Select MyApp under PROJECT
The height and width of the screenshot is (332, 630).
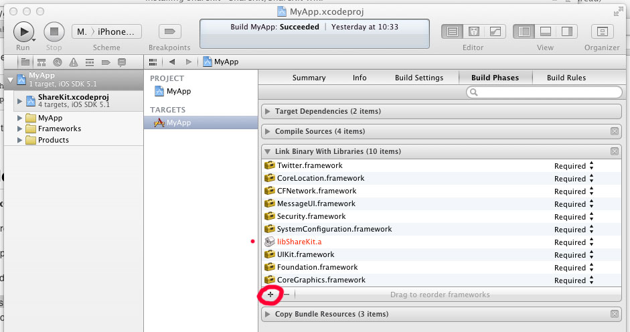[x=173, y=91]
